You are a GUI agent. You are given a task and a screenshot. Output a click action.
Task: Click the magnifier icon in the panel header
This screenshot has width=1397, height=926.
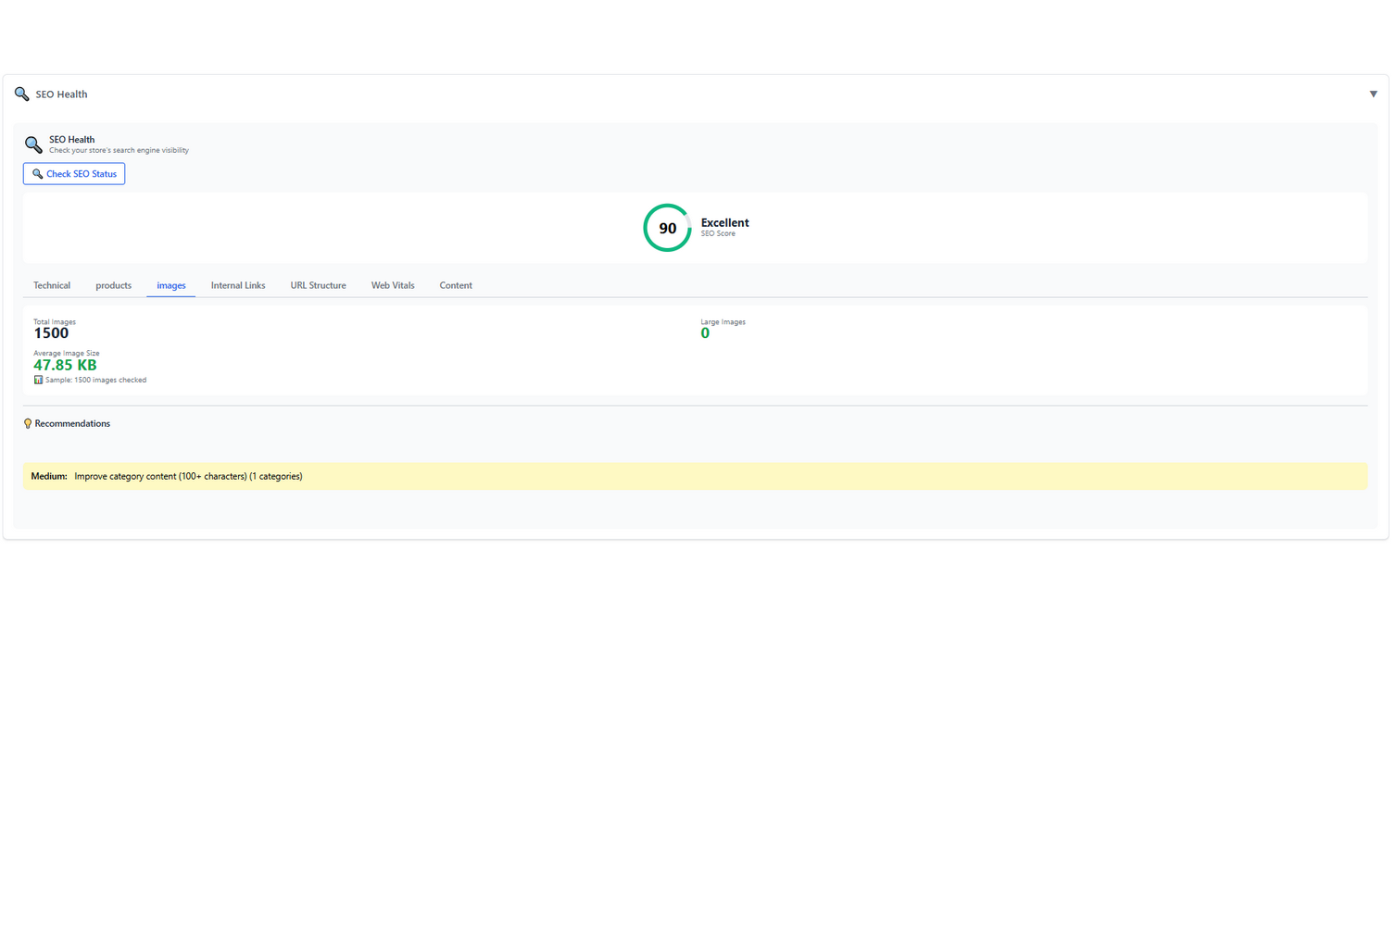coord(21,94)
